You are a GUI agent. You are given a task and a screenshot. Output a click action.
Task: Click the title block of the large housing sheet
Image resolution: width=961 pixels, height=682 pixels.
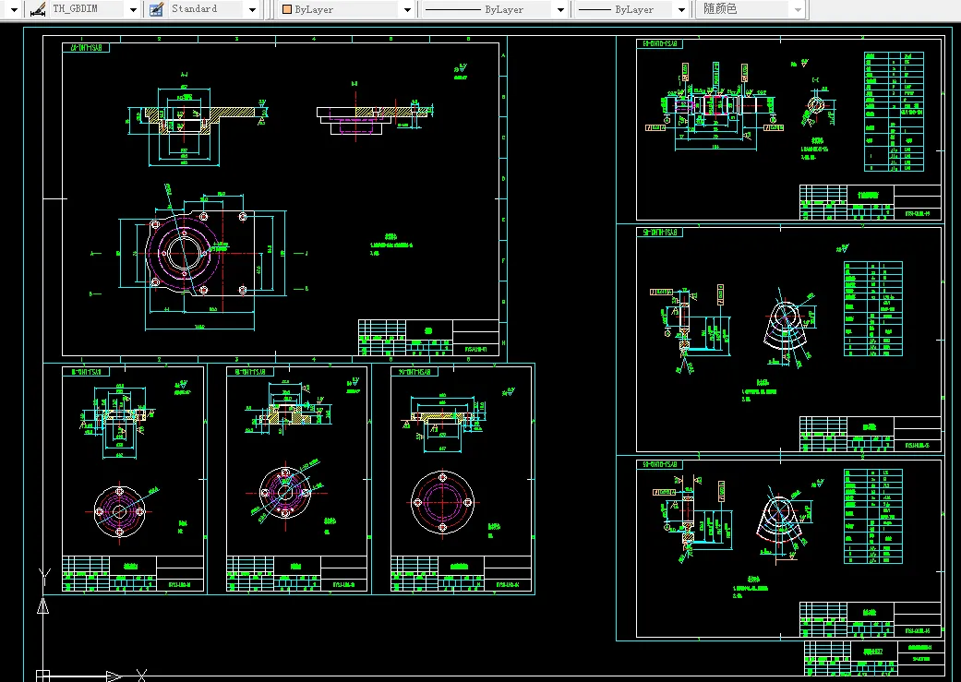point(428,337)
